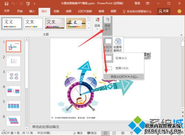Start slideshow from beginning via quick access icon

[28, 4]
